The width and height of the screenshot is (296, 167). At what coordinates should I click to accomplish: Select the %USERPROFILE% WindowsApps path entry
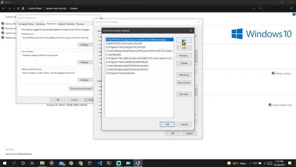(x=140, y=39)
